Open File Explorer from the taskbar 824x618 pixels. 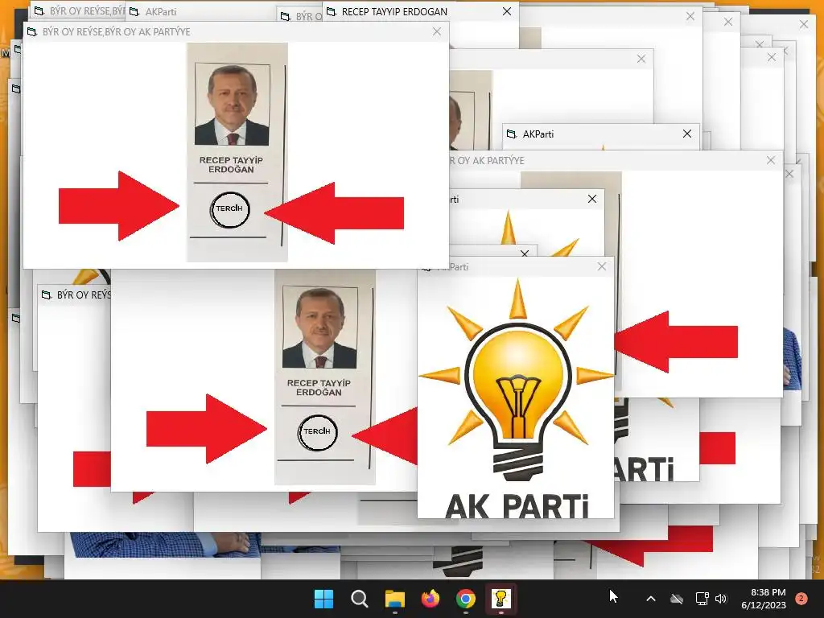[x=394, y=599]
